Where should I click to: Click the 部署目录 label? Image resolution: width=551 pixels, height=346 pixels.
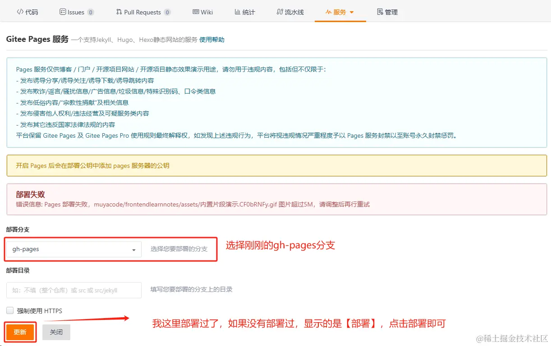pyautogui.click(x=18, y=270)
